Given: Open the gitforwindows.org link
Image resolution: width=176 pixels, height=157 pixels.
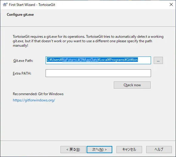Looking at the screenshot, I should [34, 100].
